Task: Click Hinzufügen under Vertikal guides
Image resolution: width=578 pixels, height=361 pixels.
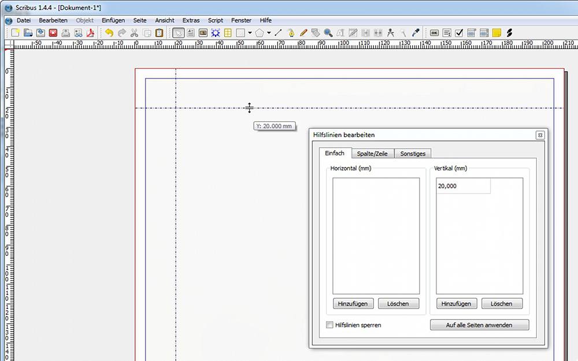Action: click(x=457, y=304)
